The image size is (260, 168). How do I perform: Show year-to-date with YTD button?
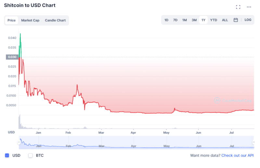(x=214, y=20)
